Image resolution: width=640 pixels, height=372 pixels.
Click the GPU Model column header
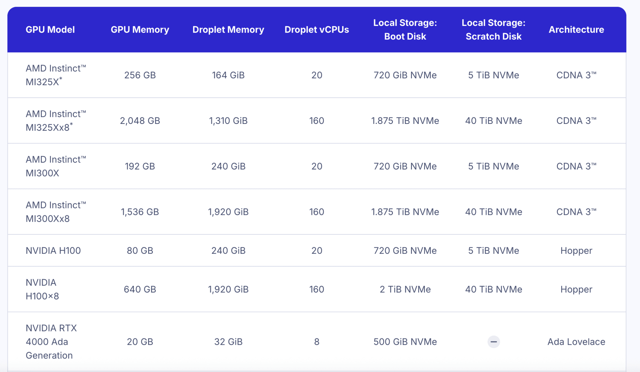coord(50,30)
